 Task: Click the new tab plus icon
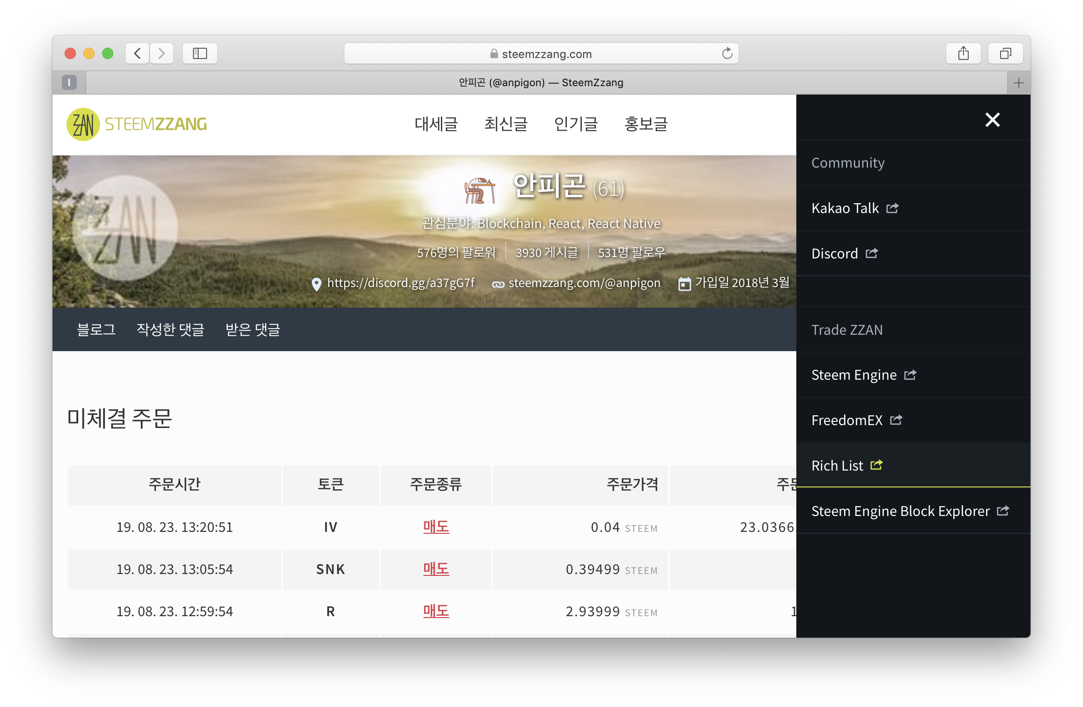pos(1018,83)
